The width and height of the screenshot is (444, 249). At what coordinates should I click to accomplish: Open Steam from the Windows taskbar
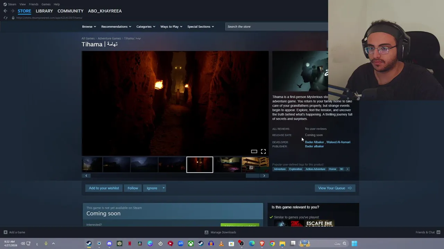[x=89, y=243]
